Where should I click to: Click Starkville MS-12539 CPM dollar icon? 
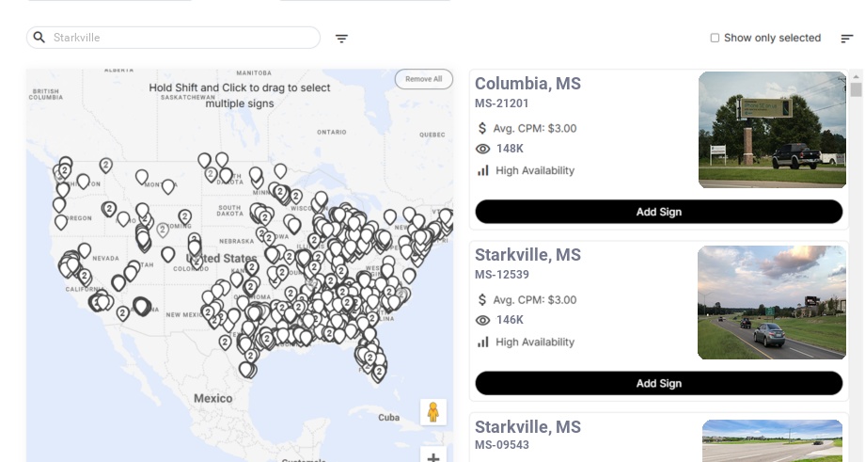coord(483,299)
